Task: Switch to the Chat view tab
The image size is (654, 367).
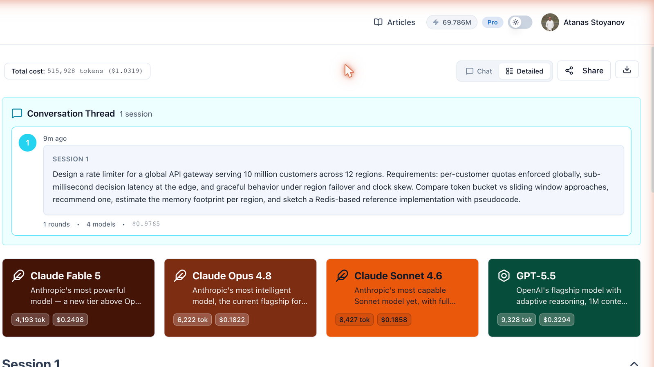Action: point(479,71)
